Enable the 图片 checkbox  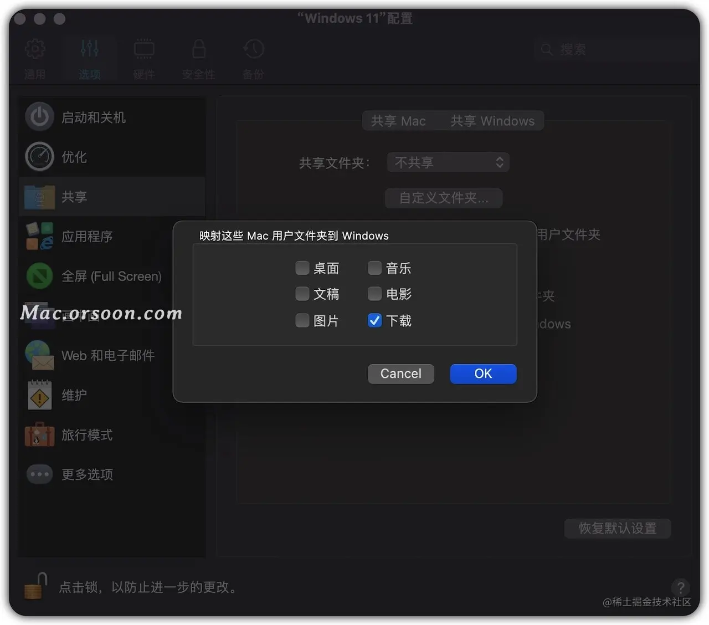302,320
